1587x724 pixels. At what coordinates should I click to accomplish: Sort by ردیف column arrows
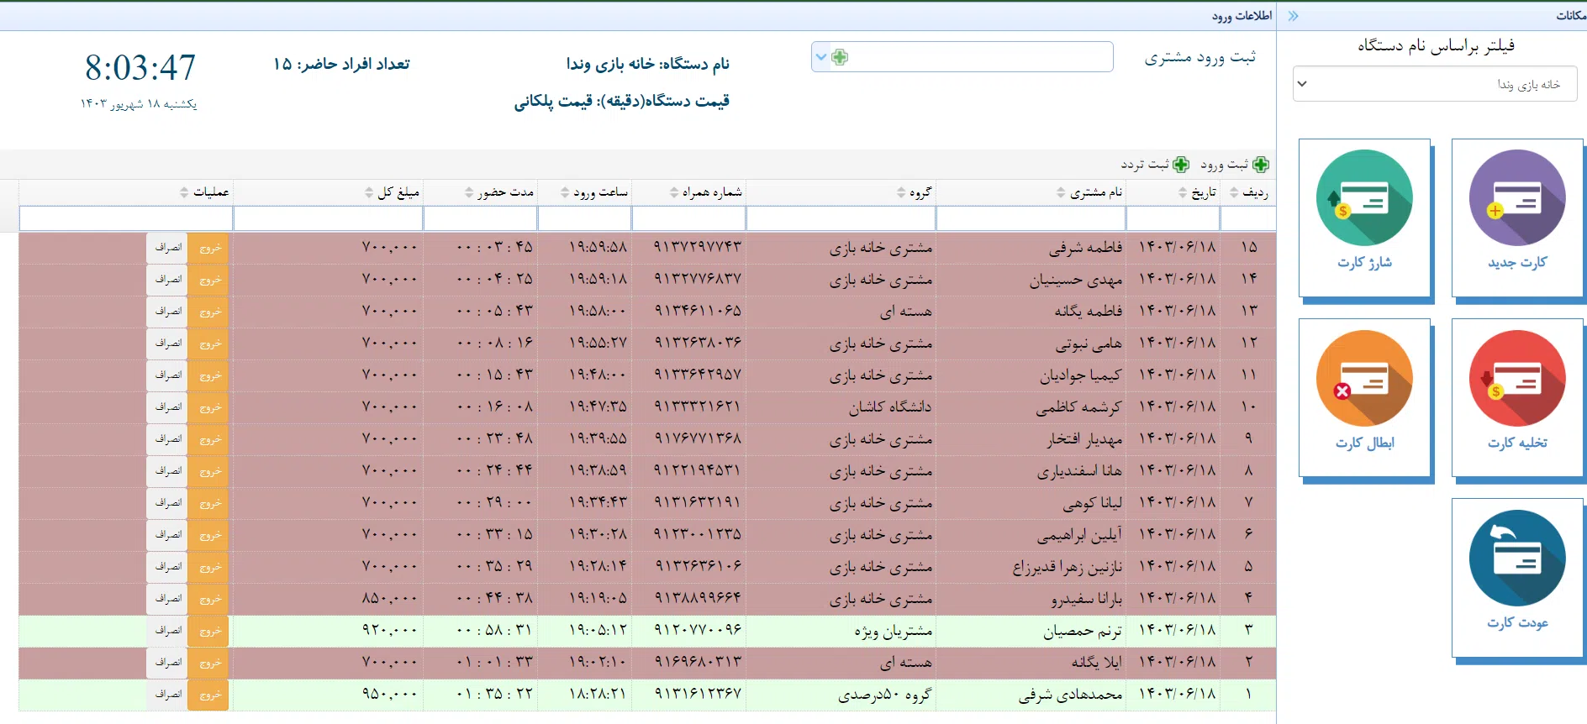point(1233,192)
